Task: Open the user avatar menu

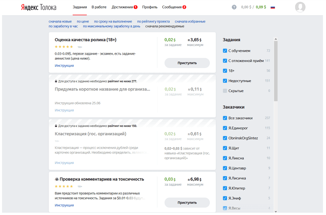Action: [x=300, y=7]
